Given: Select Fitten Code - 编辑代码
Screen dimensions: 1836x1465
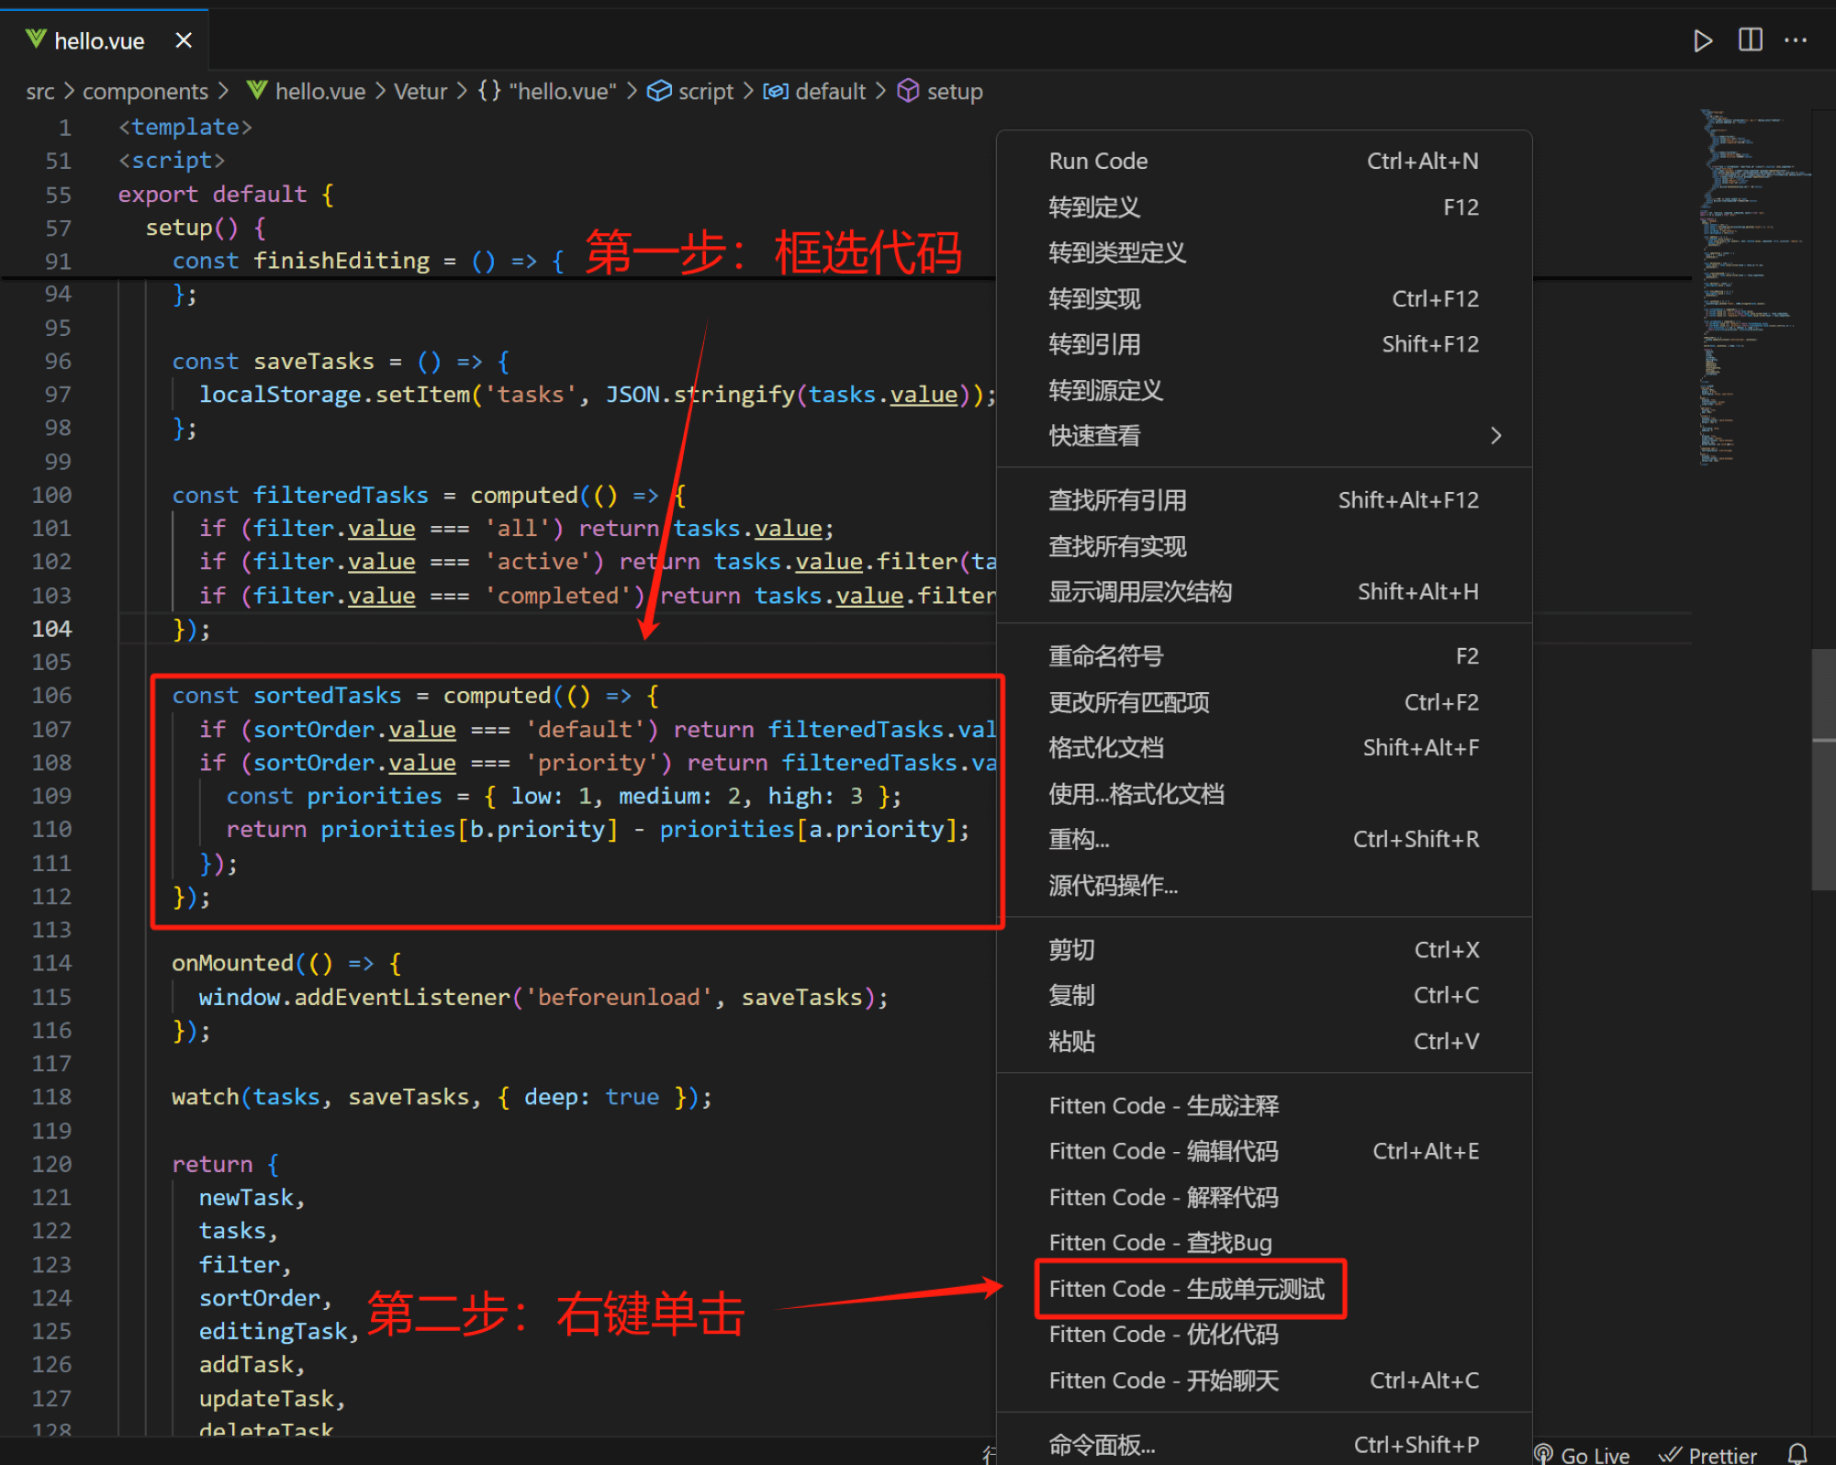Looking at the screenshot, I should [1264, 1152].
